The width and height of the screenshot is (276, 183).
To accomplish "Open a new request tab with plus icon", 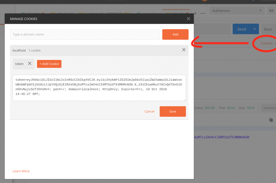I will pyautogui.click(x=195, y=13).
